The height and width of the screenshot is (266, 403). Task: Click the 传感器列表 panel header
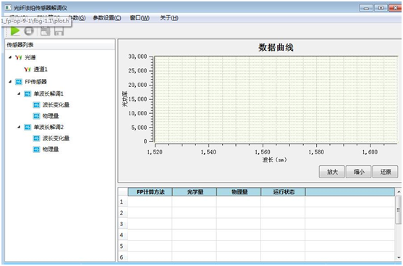point(59,45)
